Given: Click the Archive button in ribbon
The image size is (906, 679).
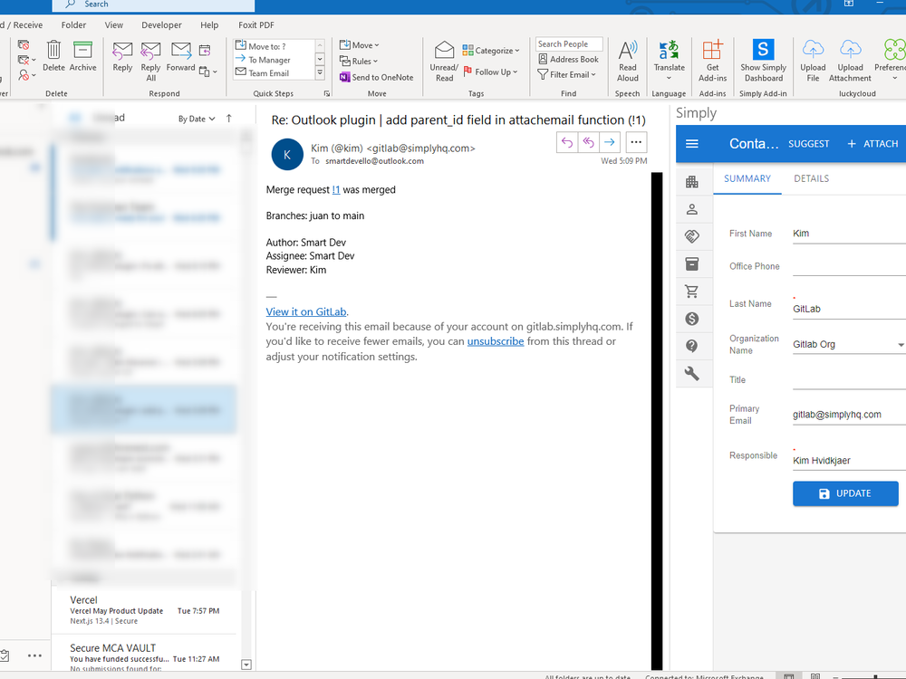Looking at the screenshot, I should click(x=83, y=56).
